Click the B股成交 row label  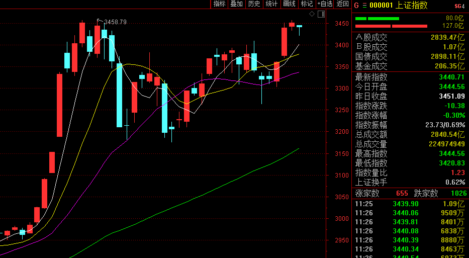(x=371, y=47)
